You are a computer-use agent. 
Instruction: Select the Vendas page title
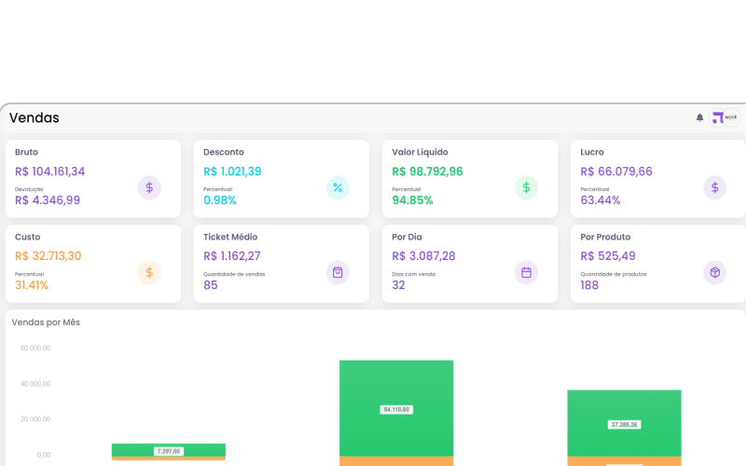tap(35, 118)
